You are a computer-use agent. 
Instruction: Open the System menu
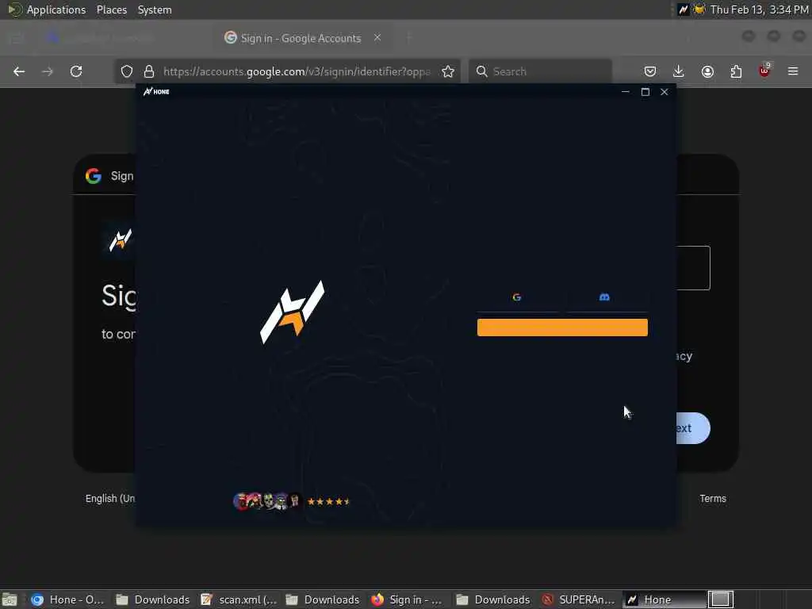click(155, 10)
